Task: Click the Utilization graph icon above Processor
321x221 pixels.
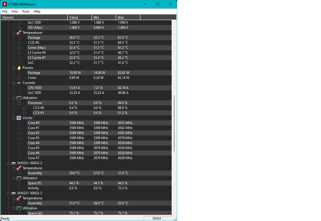Action: [19, 98]
